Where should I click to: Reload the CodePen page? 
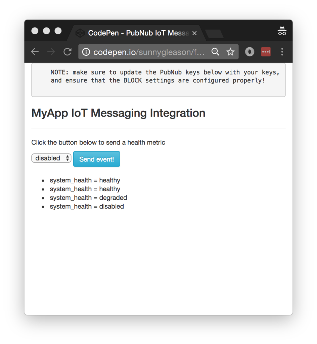pos(67,52)
